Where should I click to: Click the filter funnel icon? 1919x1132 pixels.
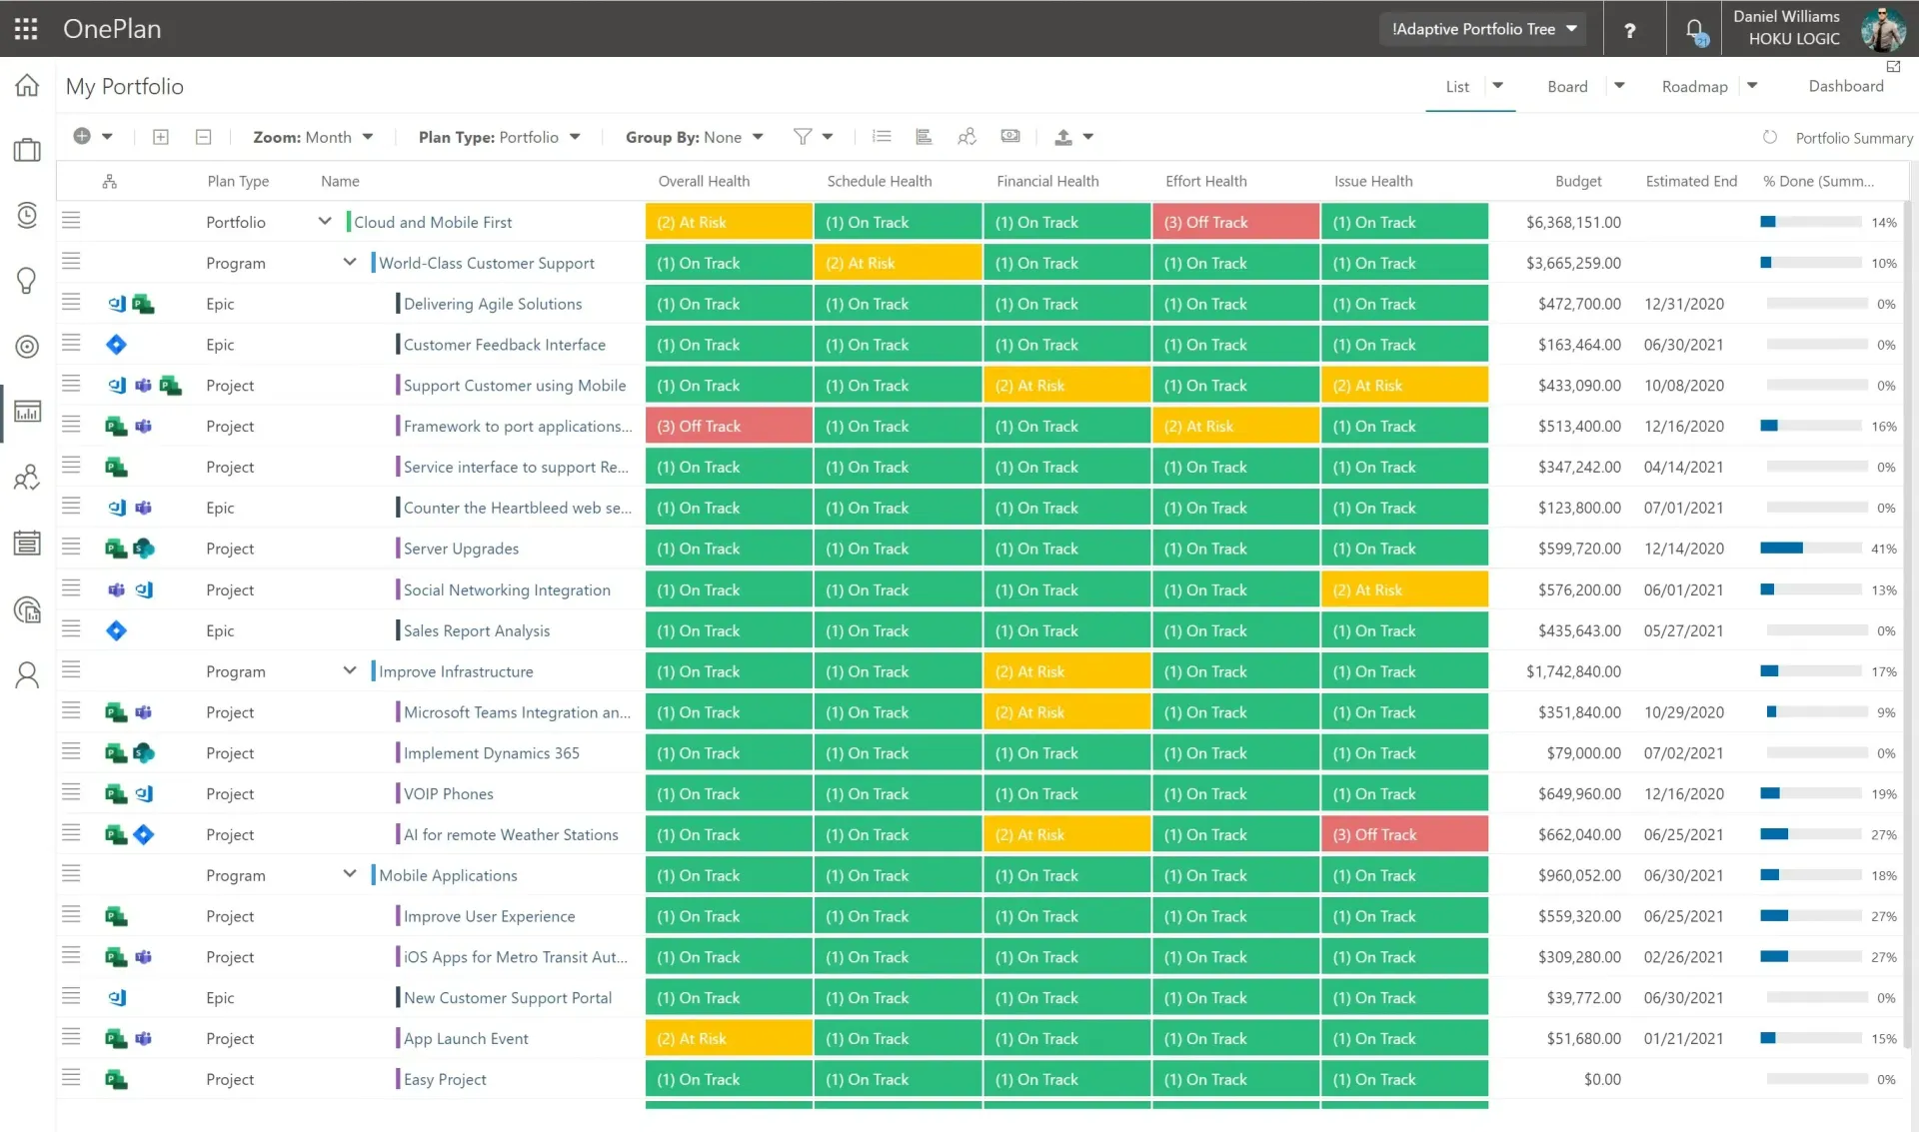click(x=802, y=137)
